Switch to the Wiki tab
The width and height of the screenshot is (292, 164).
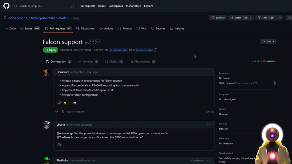click(141, 28)
